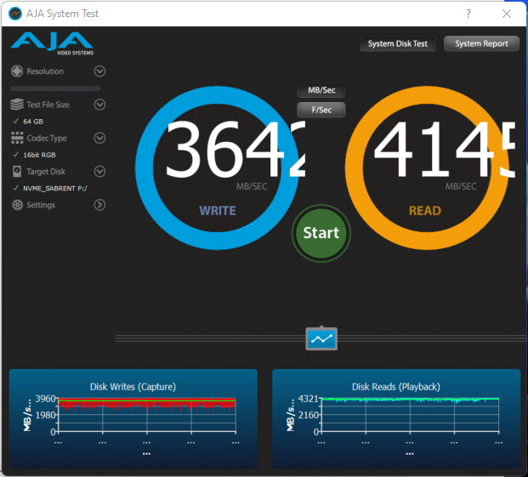Viewport: 528px width, 477px height.
Task: Click the Resolution label
Action: tap(45, 71)
